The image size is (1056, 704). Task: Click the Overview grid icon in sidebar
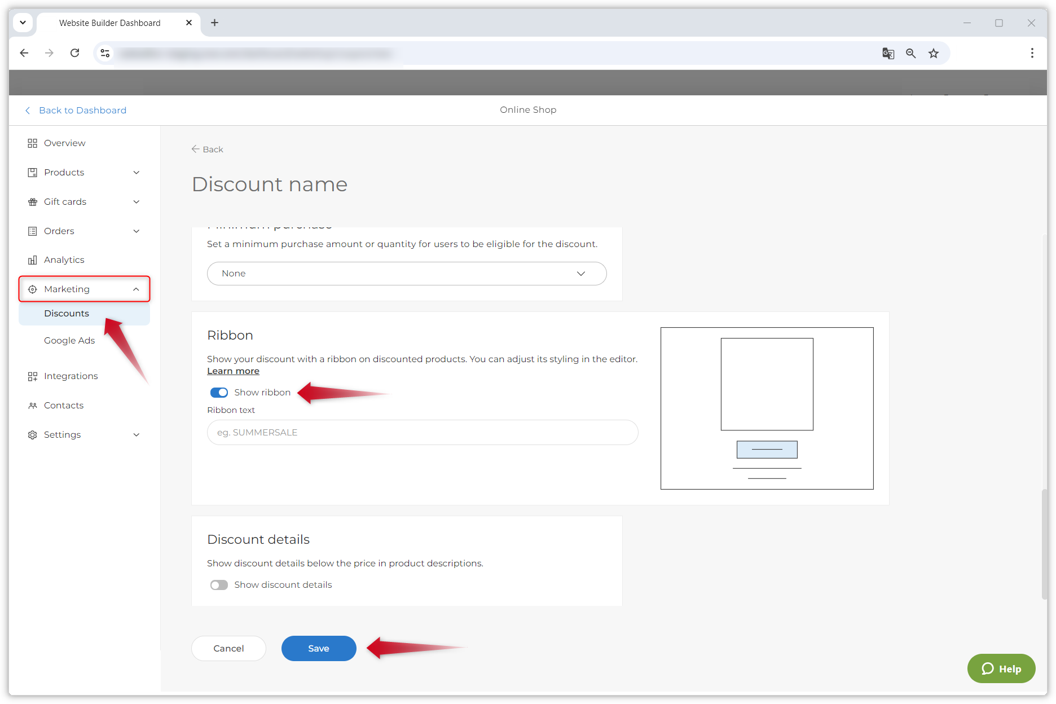[x=32, y=143]
